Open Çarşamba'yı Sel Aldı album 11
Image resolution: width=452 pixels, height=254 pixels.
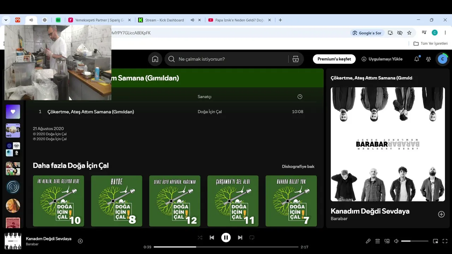[x=233, y=201]
